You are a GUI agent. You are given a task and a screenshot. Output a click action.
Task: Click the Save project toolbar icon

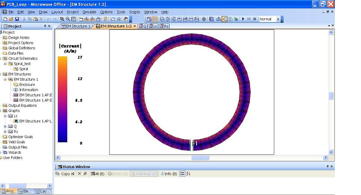[x=17, y=19]
